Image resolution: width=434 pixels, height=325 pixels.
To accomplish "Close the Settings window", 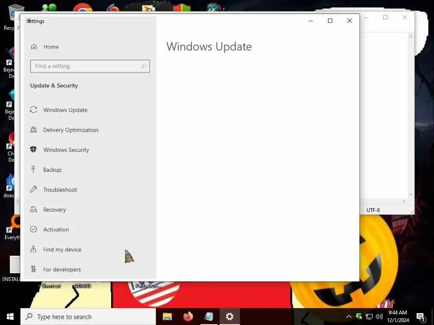I will click(350, 21).
